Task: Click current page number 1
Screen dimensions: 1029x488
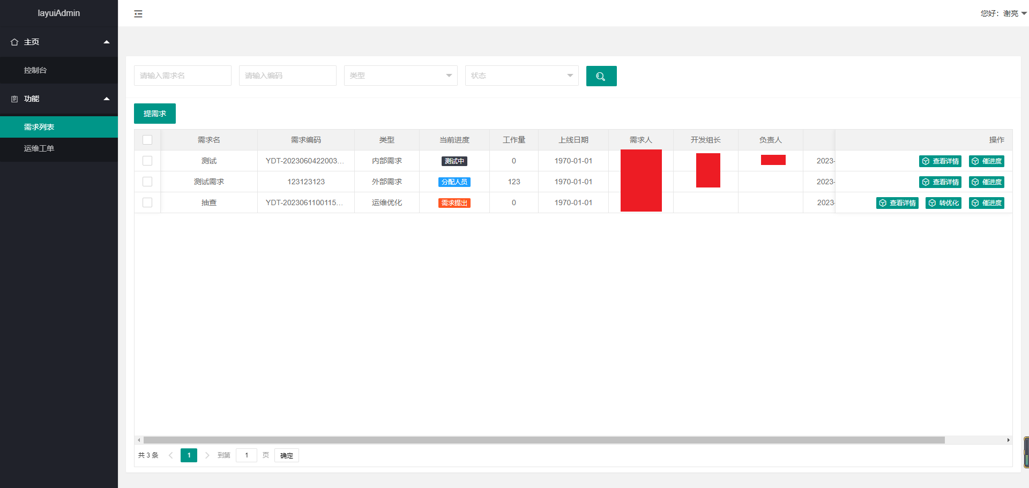Action: [x=189, y=455]
